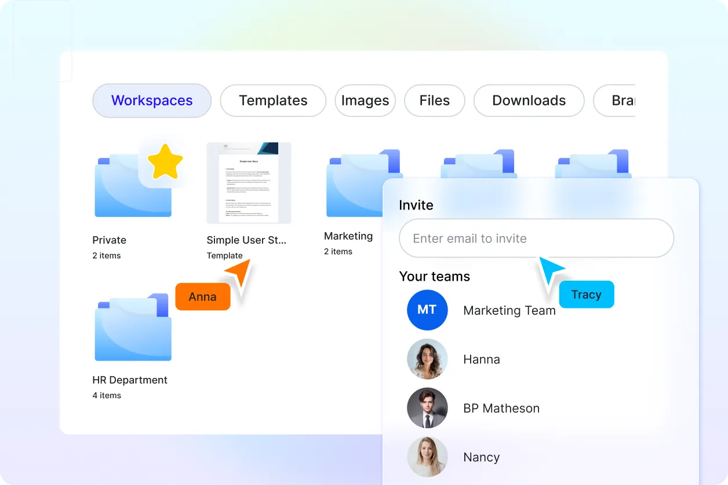Screen dimensions: 728x485
Task: Click the Anna name label
Action: click(202, 296)
